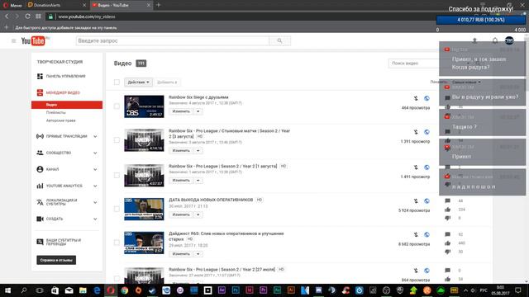Screen dimensions: 529x297
Task: Click the public globe icon for ДАТА ВЫХОДА НОВЫХ ОПЕРАТИВНИКОВ
Action: pyautogui.click(x=427, y=201)
